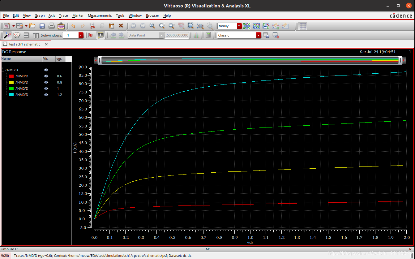This screenshot has width=415, height=259.
Task: Click the undo arrow icon
Action: [x=73, y=26]
